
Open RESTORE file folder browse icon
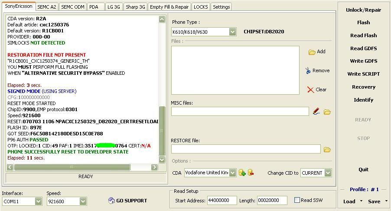coord(327,150)
